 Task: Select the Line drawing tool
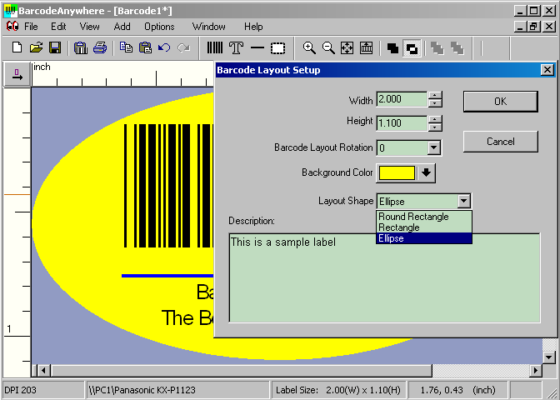tap(257, 47)
